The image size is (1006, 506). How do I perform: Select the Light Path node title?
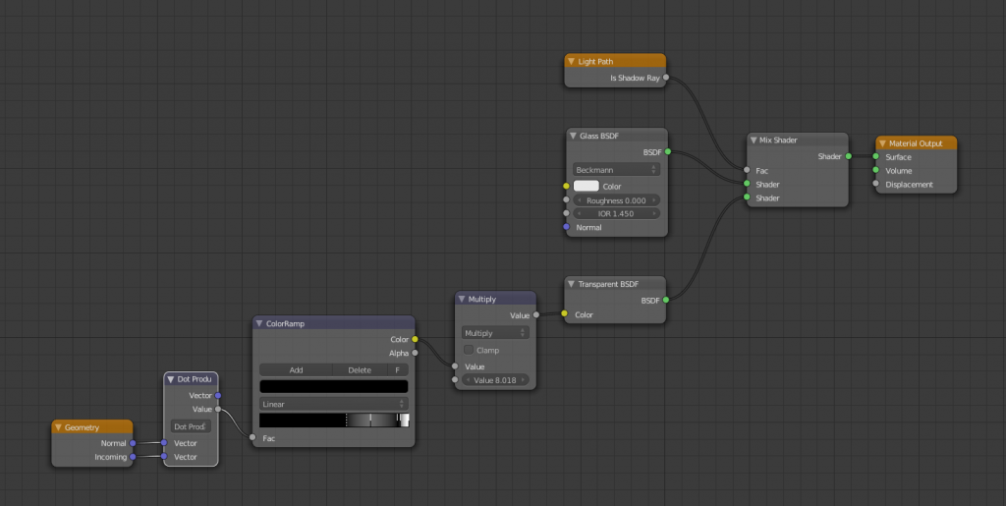click(596, 62)
